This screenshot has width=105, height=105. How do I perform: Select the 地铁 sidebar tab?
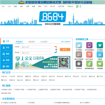pos(6,54)
